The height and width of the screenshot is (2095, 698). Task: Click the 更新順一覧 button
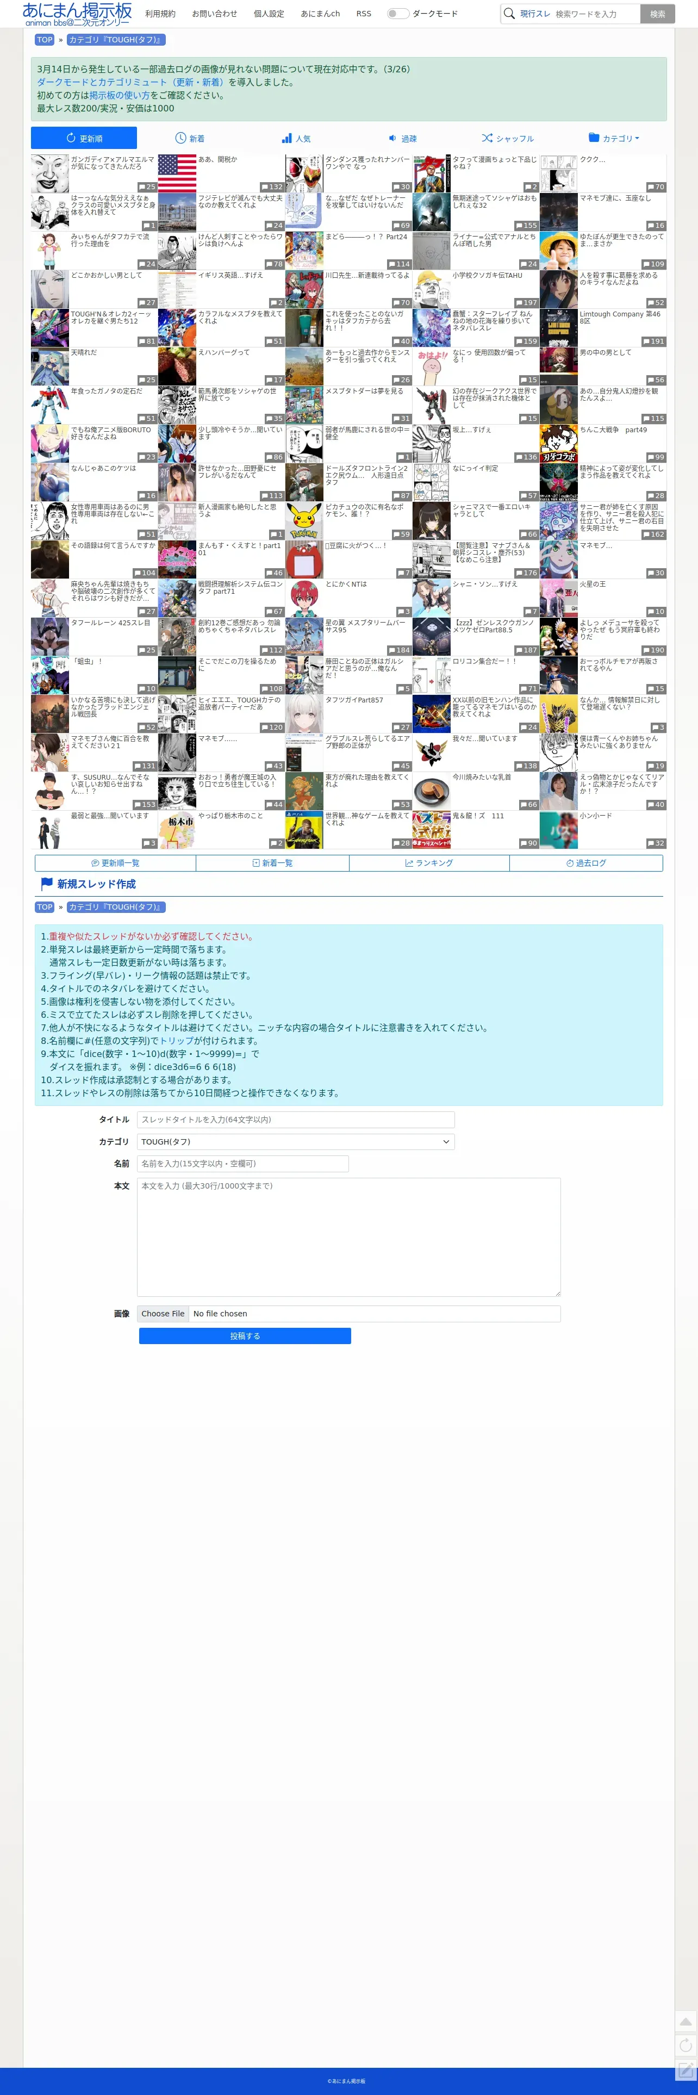tap(116, 863)
